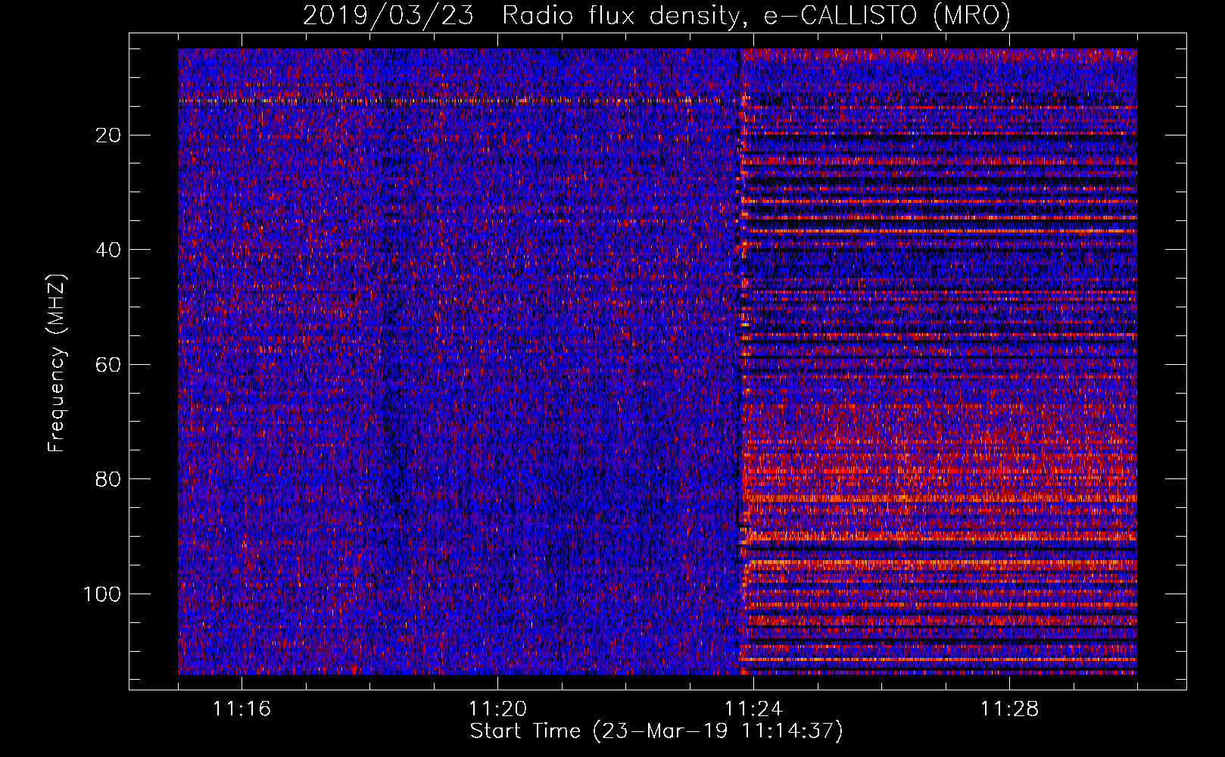The width and height of the screenshot is (1225, 757).
Task: Click the 'Frequency (MHZ)' axis label
Action: click(x=57, y=363)
